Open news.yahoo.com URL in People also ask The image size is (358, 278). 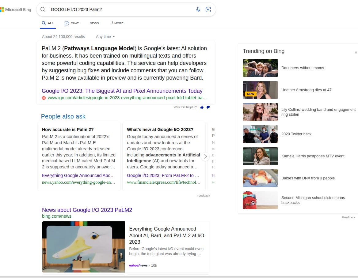[78, 182]
